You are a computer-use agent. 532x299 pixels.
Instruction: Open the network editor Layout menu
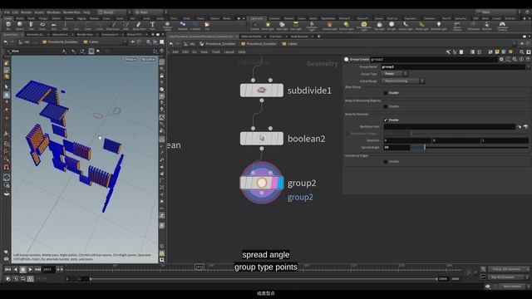[229, 51]
